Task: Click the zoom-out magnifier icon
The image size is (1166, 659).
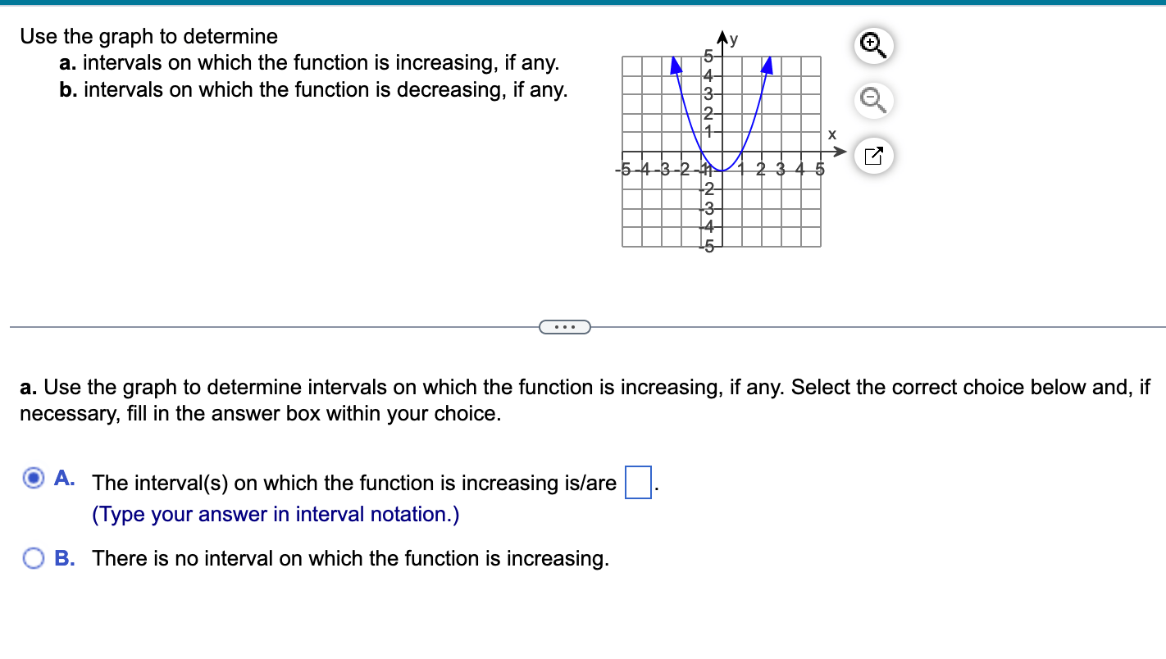Action: [x=872, y=102]
